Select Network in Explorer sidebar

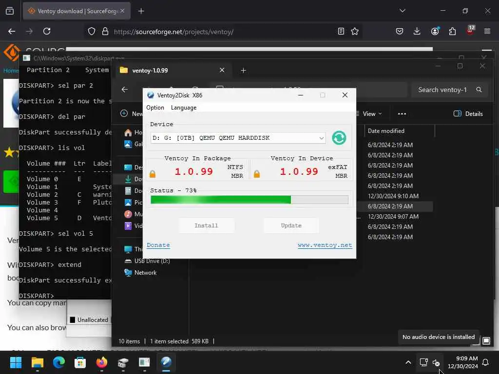click(x=140, y=273)
